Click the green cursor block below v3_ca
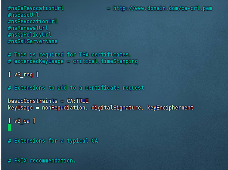The height and width of the screenshot is (170, 228). point(9,128)
